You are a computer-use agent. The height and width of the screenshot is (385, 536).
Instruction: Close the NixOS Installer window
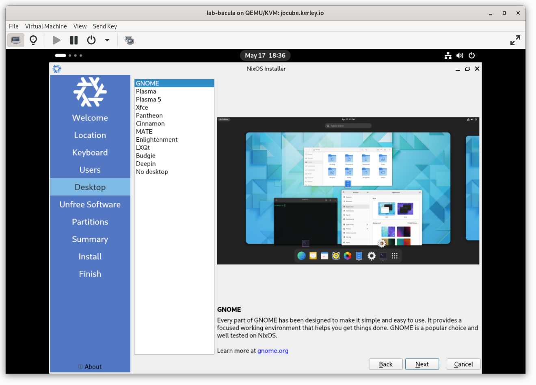(477, 69)
